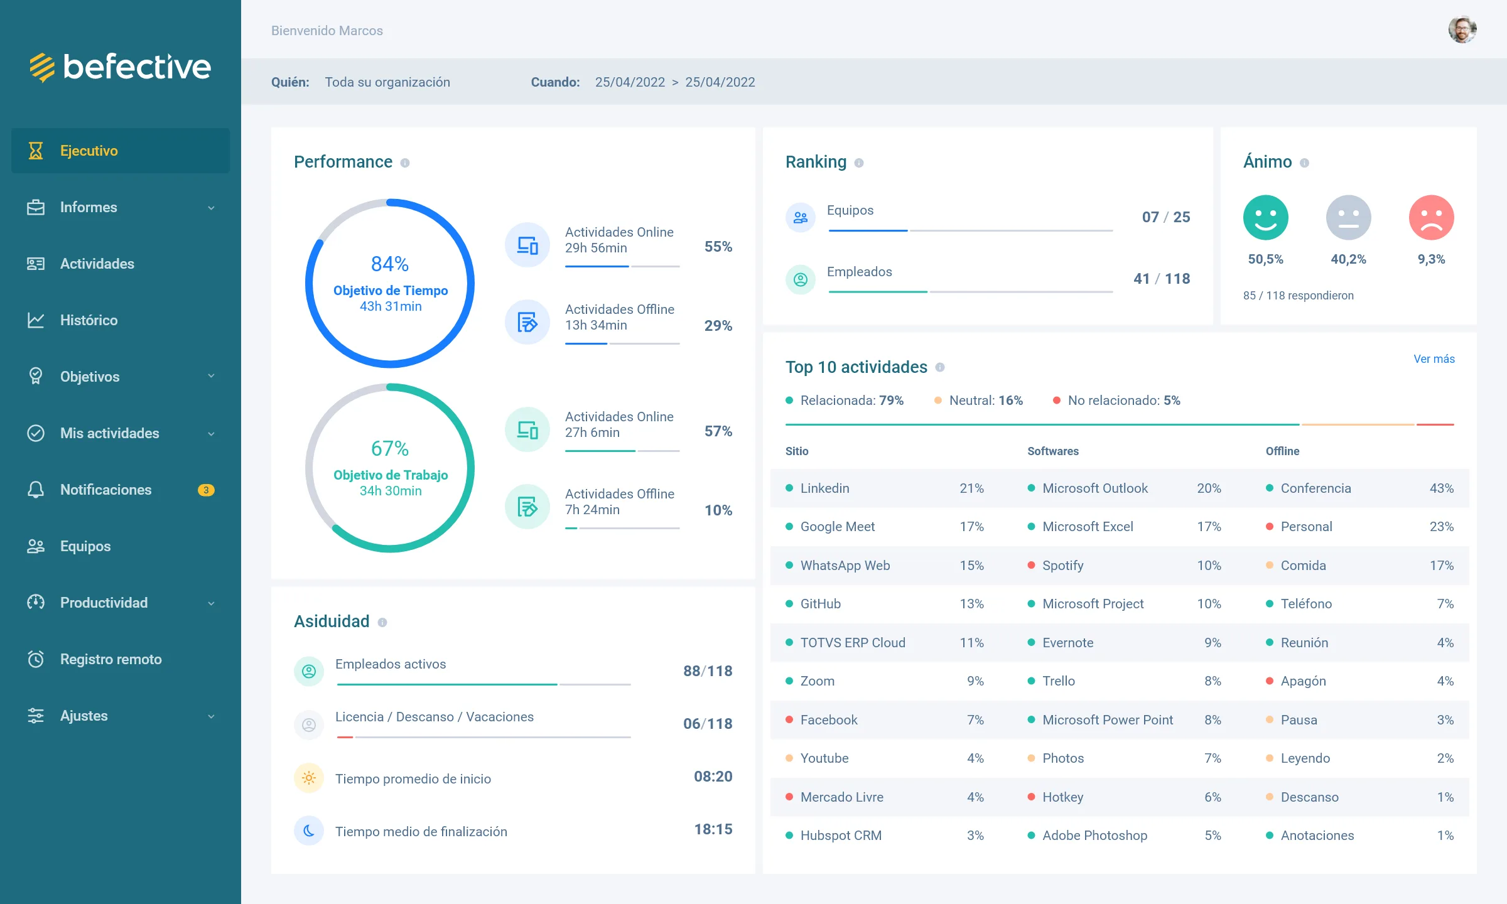This screenshot has height=904, width=1507.
Task: Click the Ver más link
Action: click(x=1434, y=359)
